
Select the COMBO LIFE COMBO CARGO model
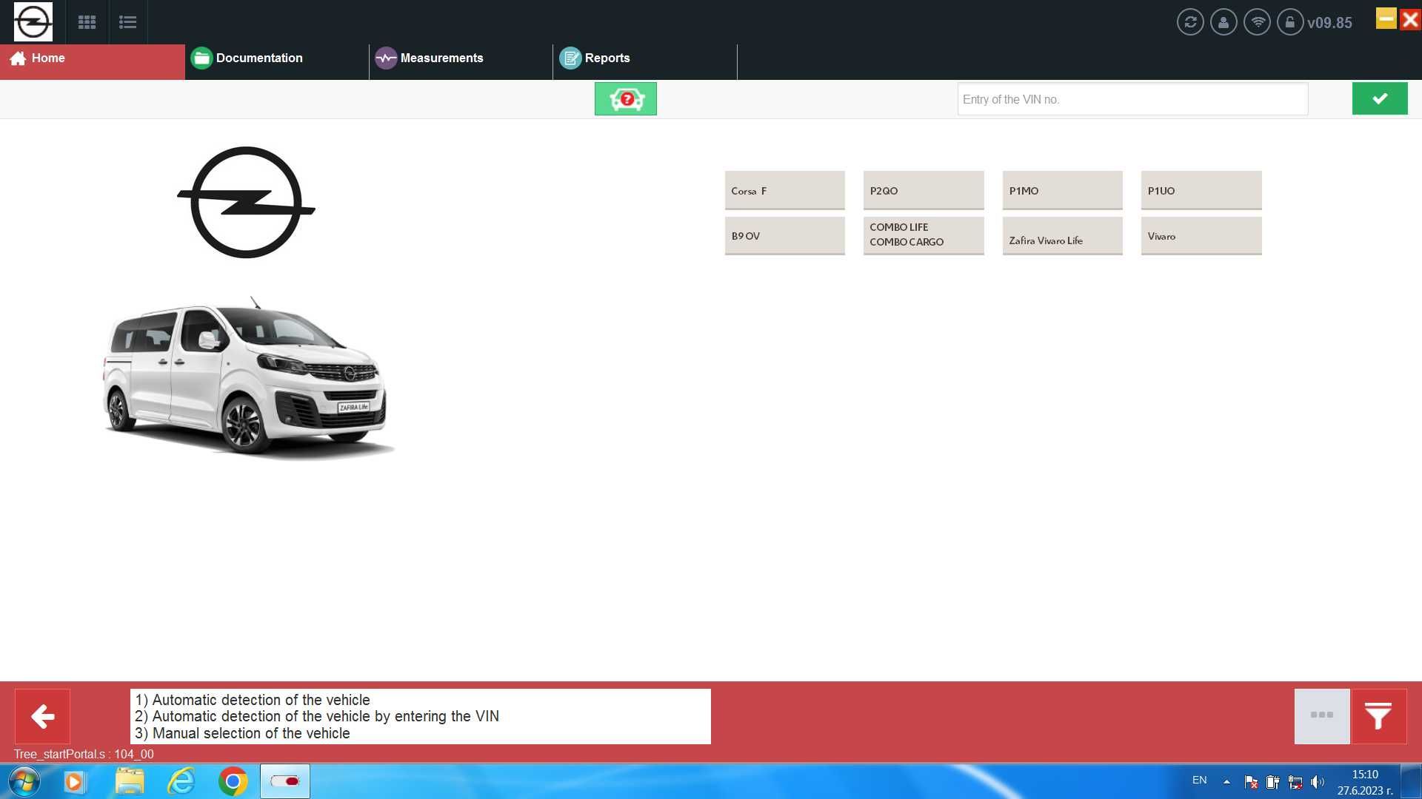click(x=924, y=235)
